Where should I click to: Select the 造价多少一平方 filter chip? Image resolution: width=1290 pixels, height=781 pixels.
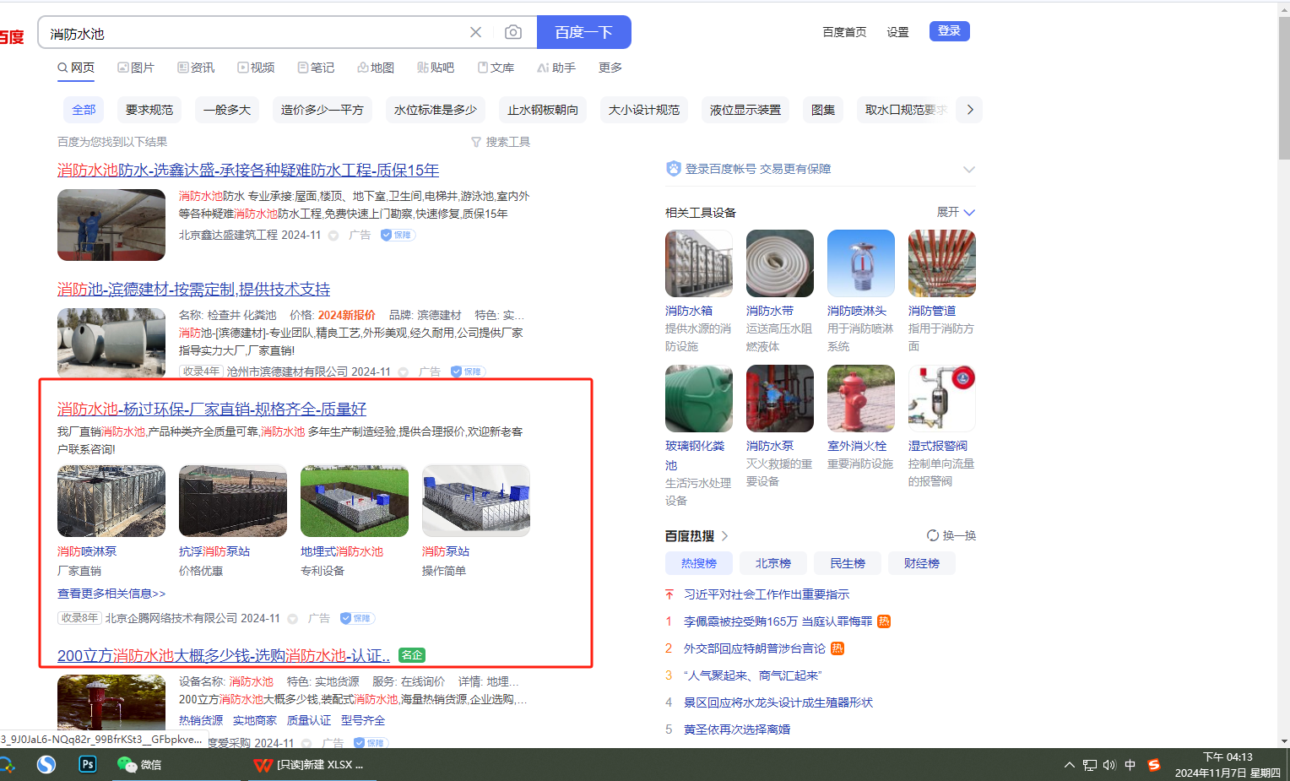click(322, 110)
